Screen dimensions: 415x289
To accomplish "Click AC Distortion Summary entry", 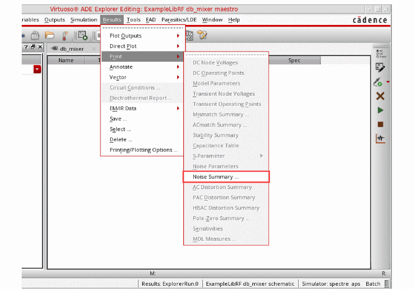I will [226, 187].
